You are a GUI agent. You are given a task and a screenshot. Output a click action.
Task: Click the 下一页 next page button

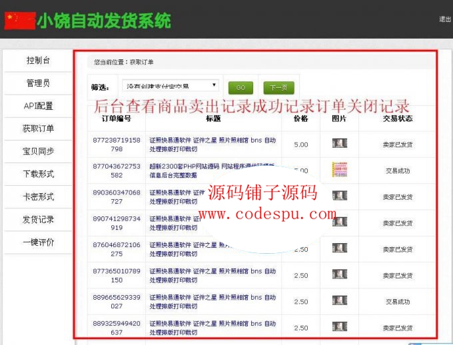tap(278, 87)
